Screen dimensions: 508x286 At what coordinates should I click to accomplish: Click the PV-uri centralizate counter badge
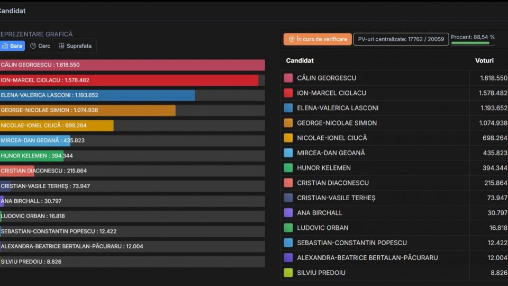401,39
